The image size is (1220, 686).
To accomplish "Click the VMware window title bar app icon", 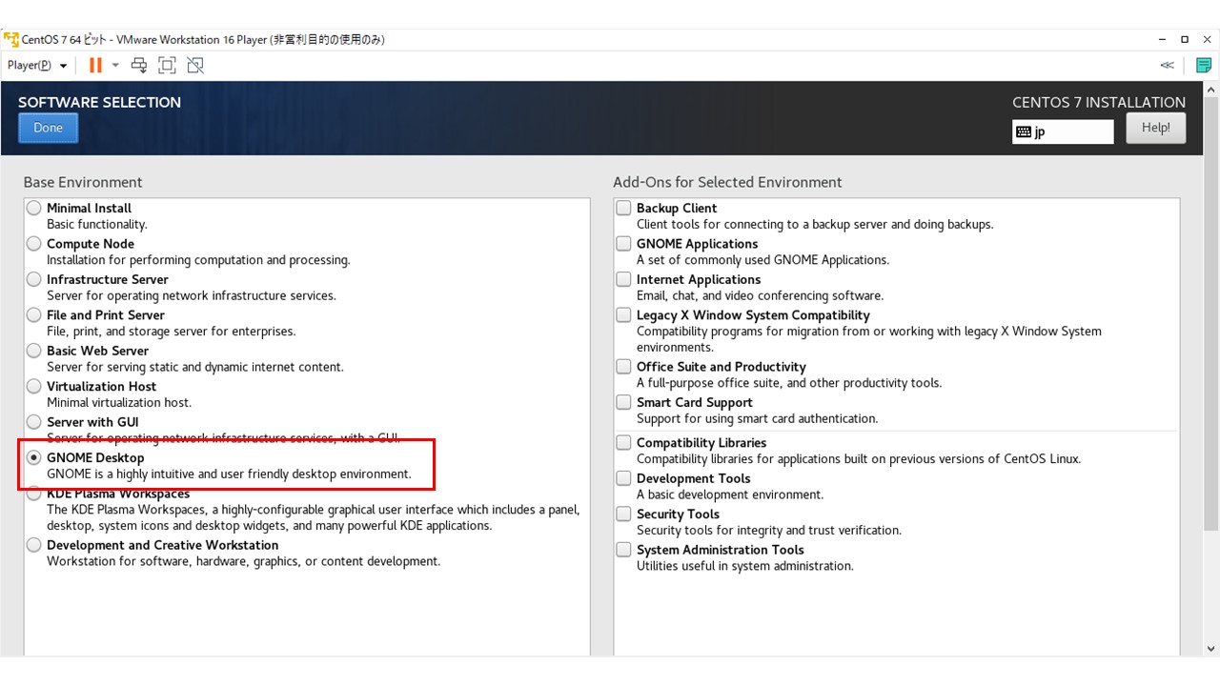I will pyautogui.click(x=10, y=39).
